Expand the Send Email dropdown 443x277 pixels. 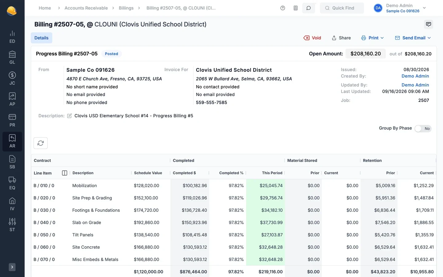click(x=413, y=38)
